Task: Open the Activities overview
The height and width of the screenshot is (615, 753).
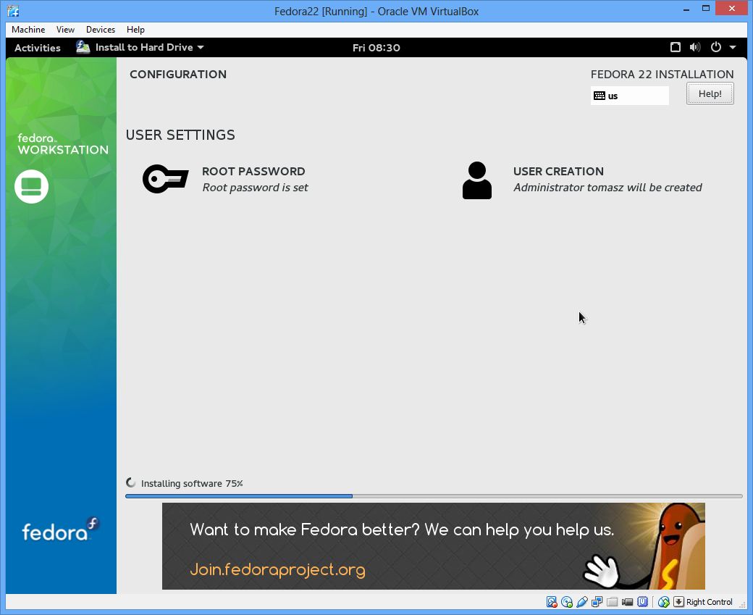Action: (x=38, y=48)
